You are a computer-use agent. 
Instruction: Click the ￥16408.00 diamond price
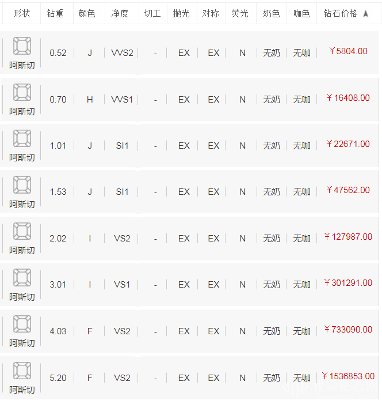(348, 98)
